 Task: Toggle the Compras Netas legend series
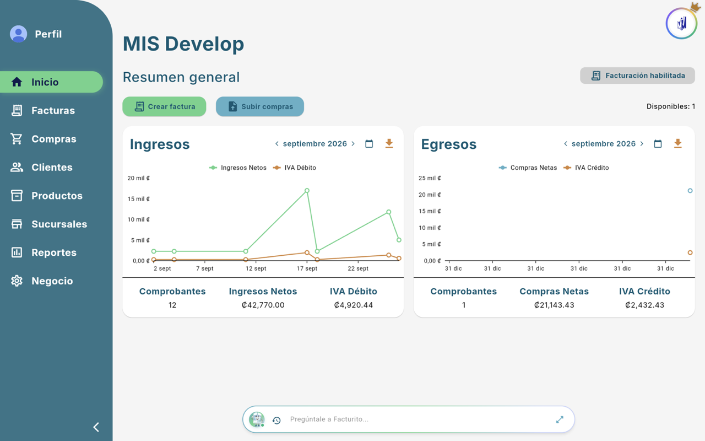pos(528,168)
